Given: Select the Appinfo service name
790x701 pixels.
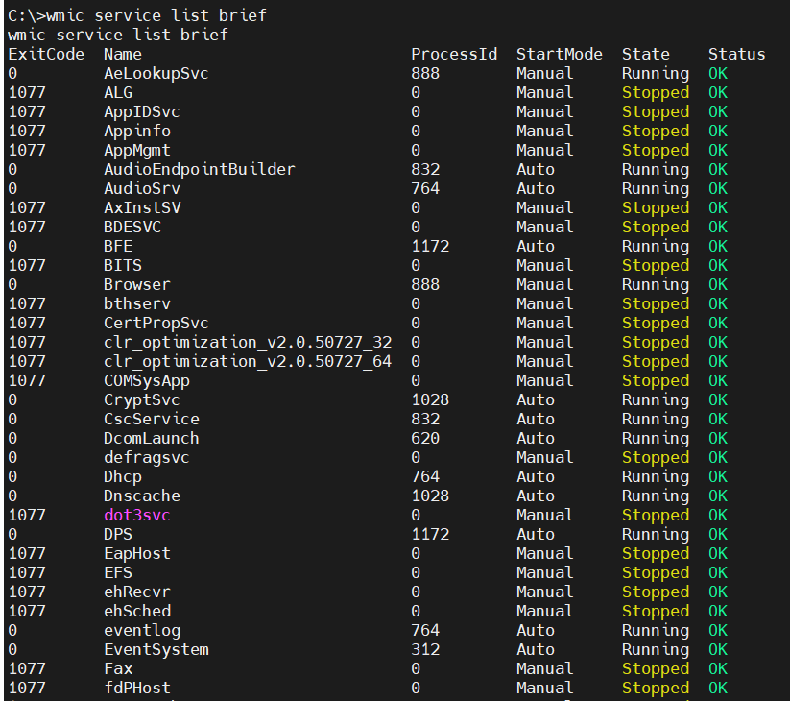Looking at the screenshot, I should pyautogui.click(x=137, y=131).
